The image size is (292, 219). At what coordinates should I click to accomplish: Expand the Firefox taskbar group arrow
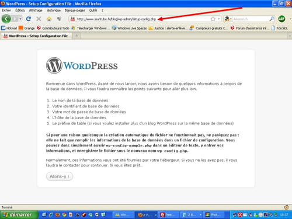[156, 215]
